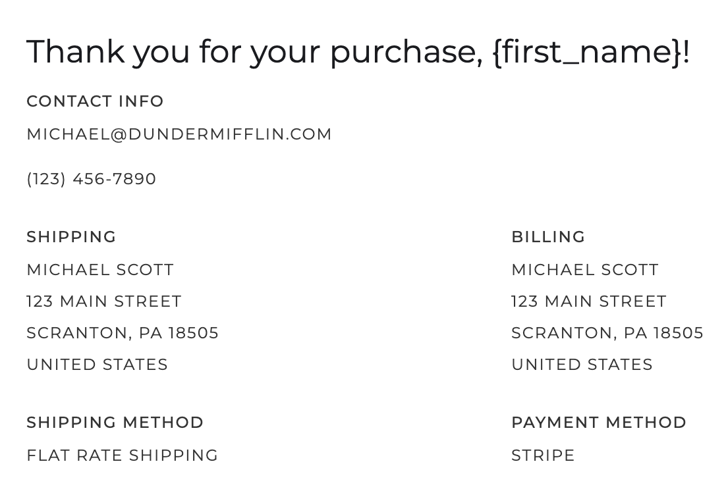
Task: Click the word purchase in the heading
Action: [406, 53]
